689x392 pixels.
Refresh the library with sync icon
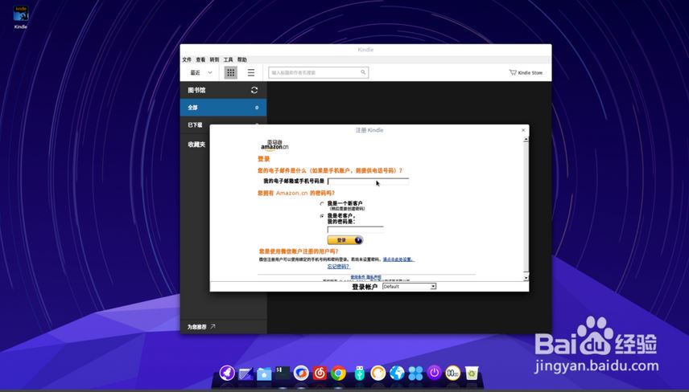pos(254,90)
